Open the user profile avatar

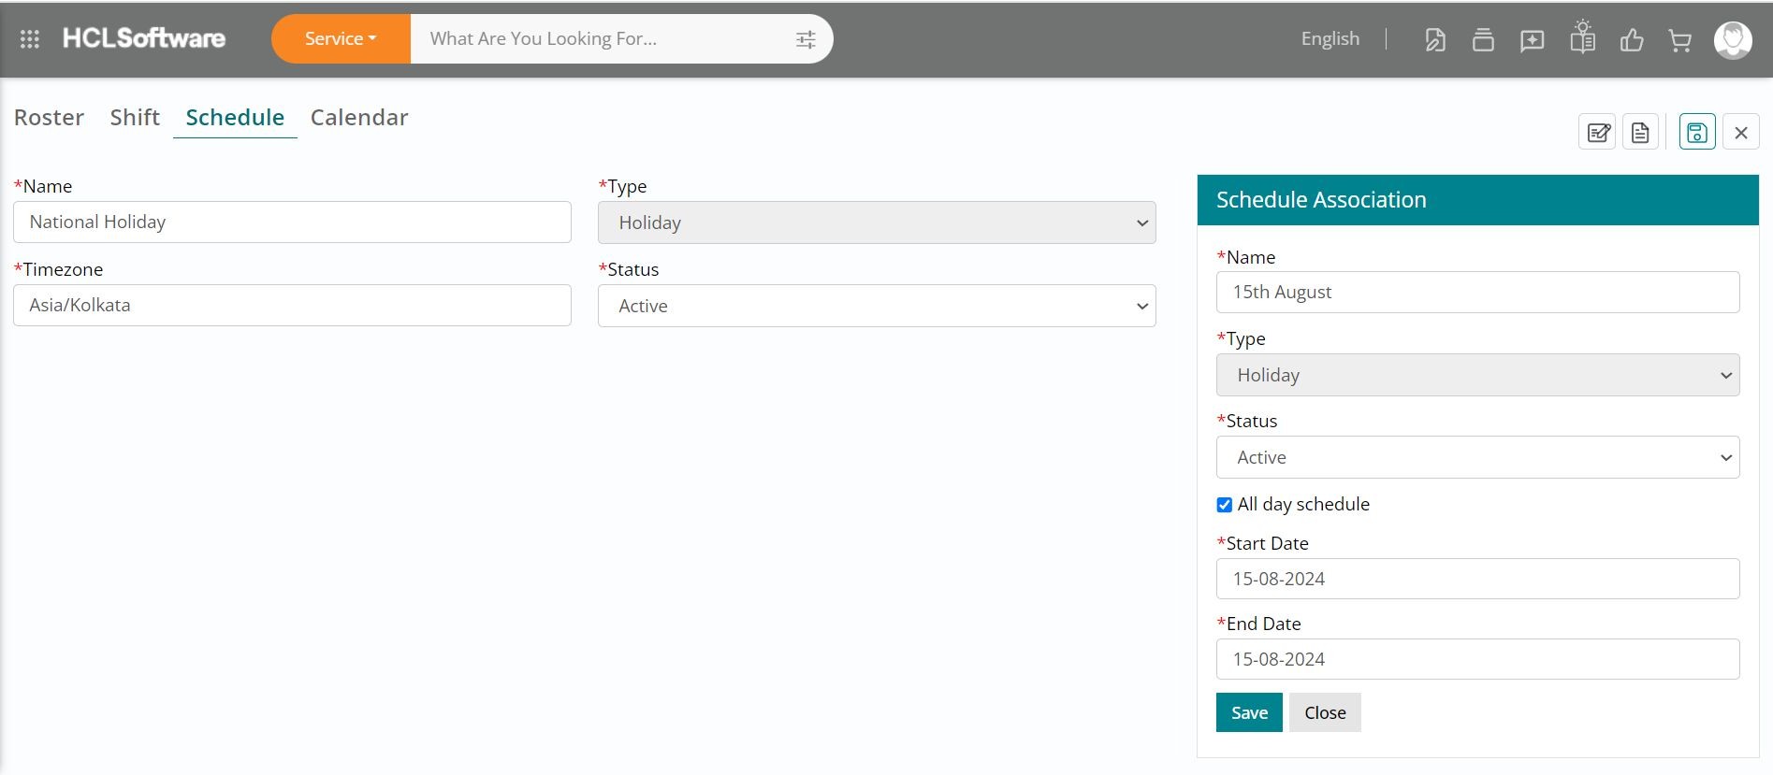1732,40
